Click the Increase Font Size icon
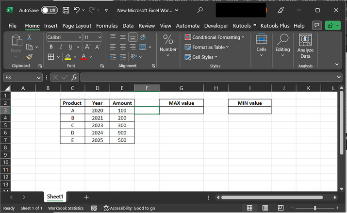 (87, 47)
